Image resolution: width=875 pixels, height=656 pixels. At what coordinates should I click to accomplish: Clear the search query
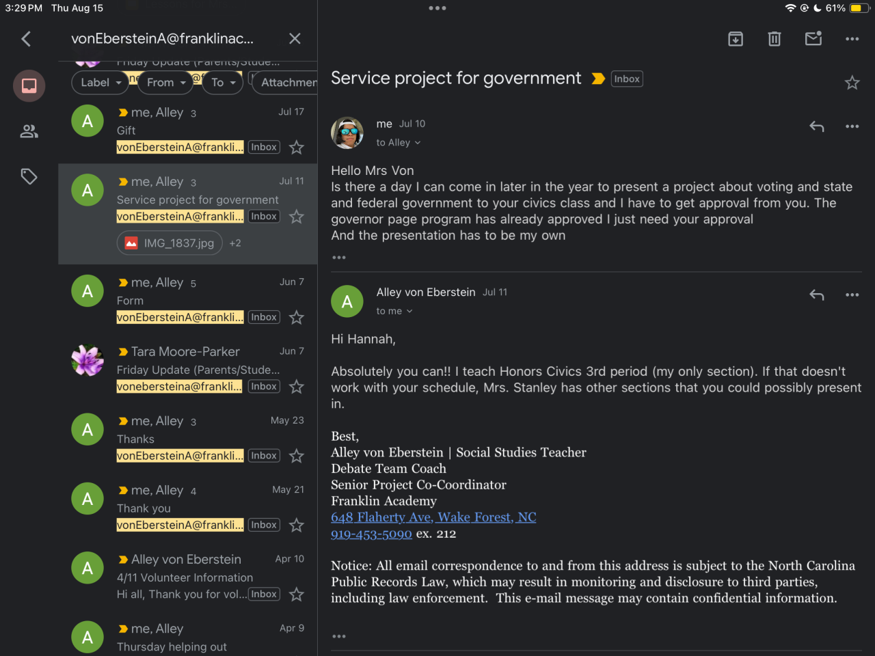295,39
